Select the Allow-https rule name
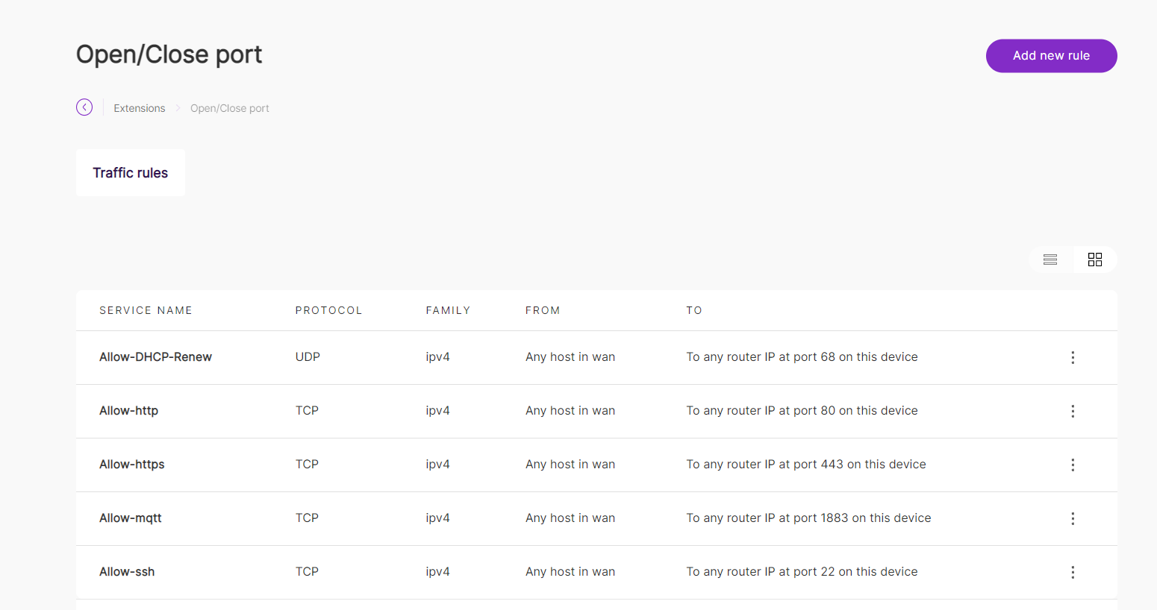The height and width of the screenshot is (610, 1157). (132, 465)
